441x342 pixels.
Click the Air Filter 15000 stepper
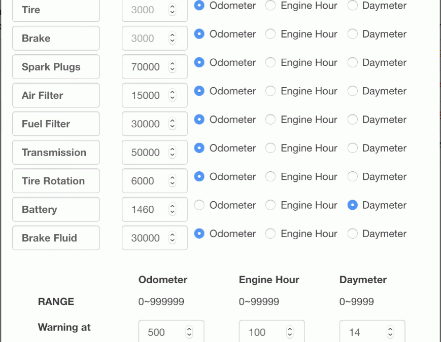tap(173, 95)
